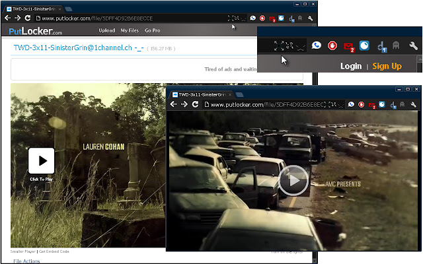Open wrench menu in the front video window
The width and height of the screenshot is (423, 264).
[413, 104]
